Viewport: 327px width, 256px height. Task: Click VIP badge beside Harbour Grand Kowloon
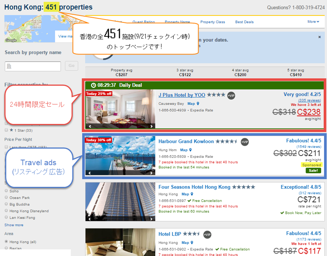[245, 142]
